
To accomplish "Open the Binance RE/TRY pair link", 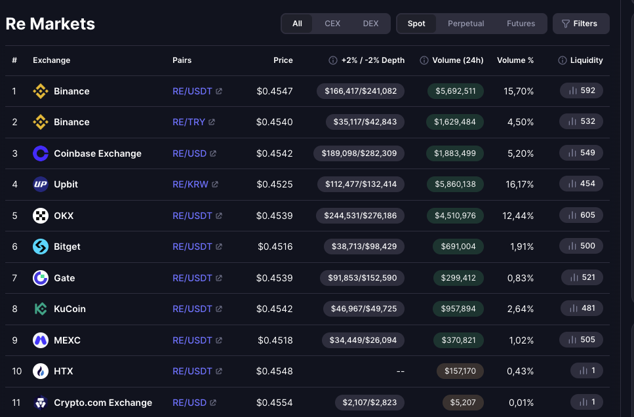I will click(x=189, y=122).
